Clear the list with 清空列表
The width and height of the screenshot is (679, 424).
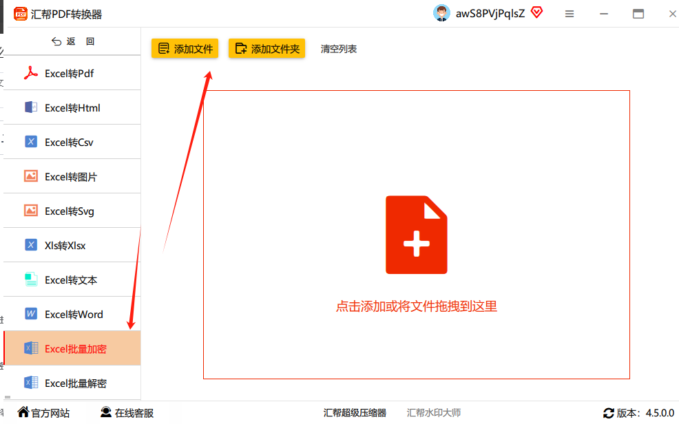tap(339, 49)
